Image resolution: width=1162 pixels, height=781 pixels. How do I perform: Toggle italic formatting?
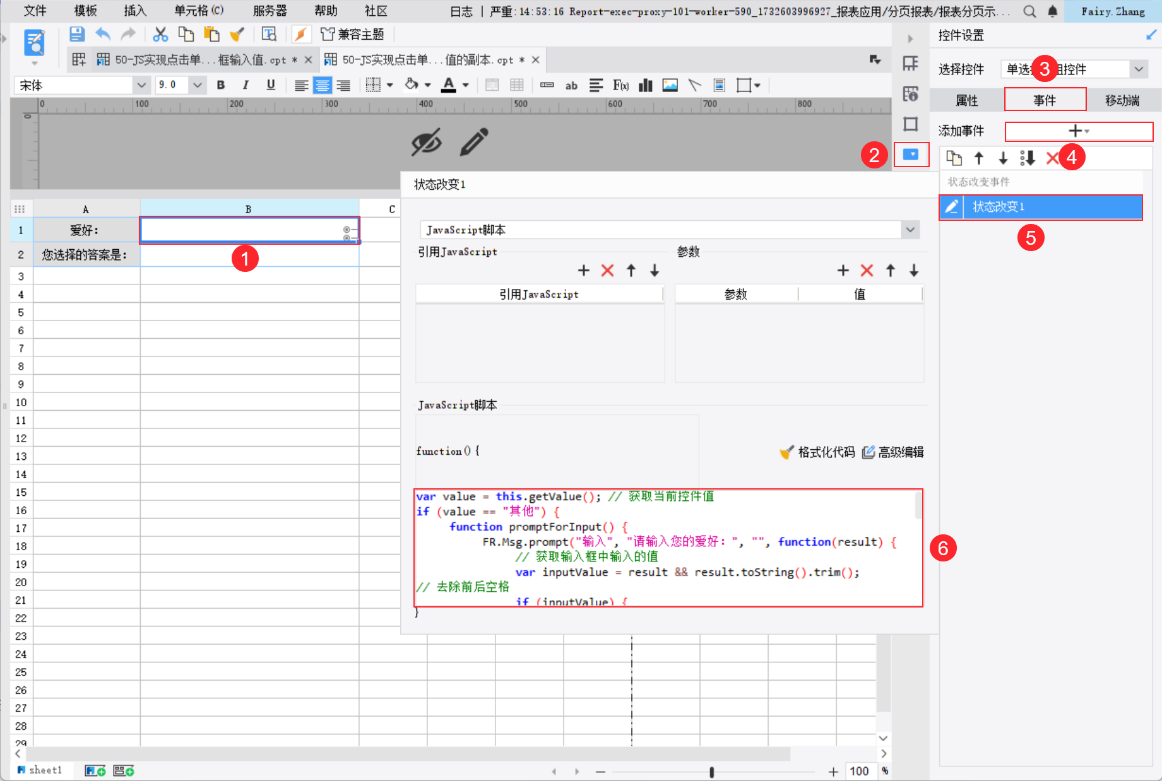pos(246,85)
